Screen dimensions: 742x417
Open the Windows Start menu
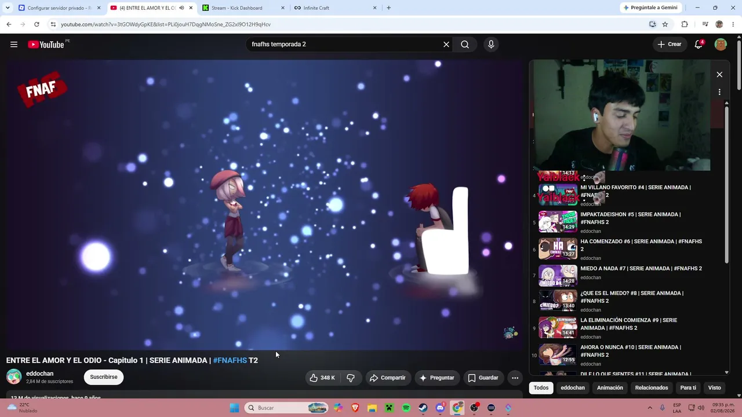[x=234, y=408]
